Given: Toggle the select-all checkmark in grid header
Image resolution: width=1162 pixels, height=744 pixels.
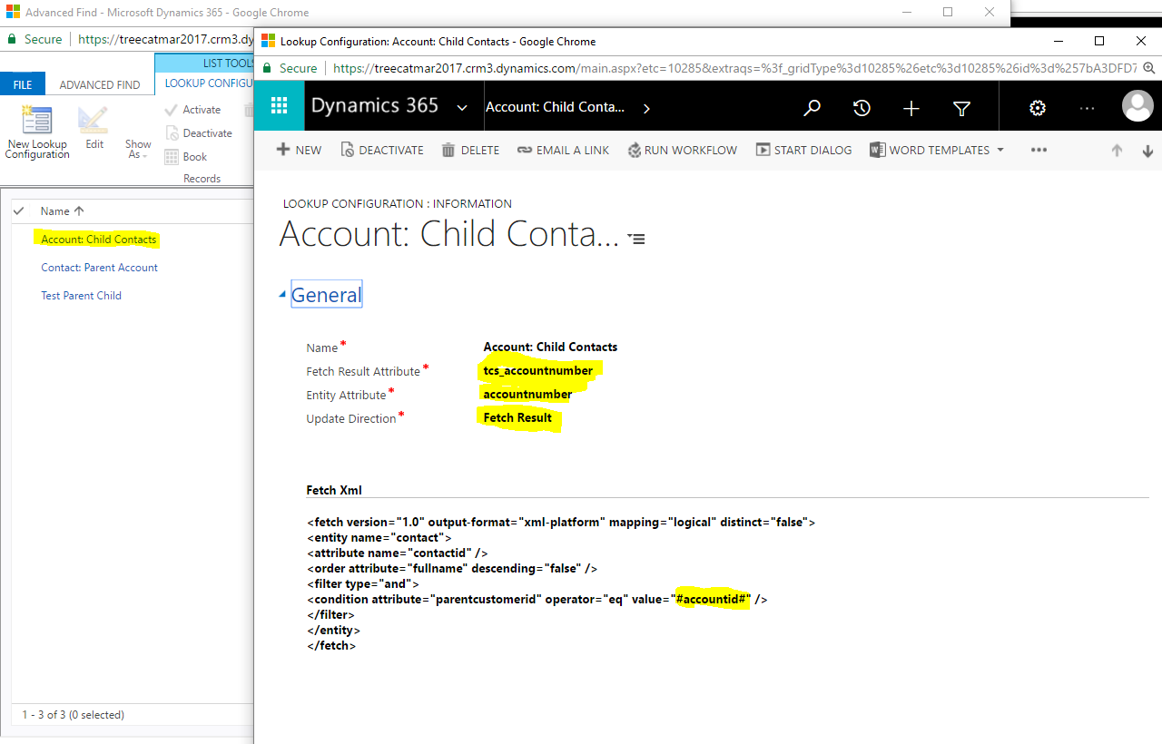Looking at the screenshot, I should 18,210.
